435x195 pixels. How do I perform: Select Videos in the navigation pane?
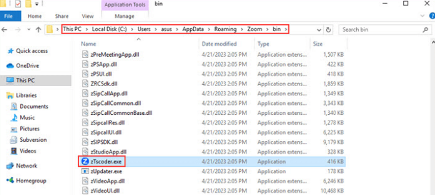(x=28, y=151)
